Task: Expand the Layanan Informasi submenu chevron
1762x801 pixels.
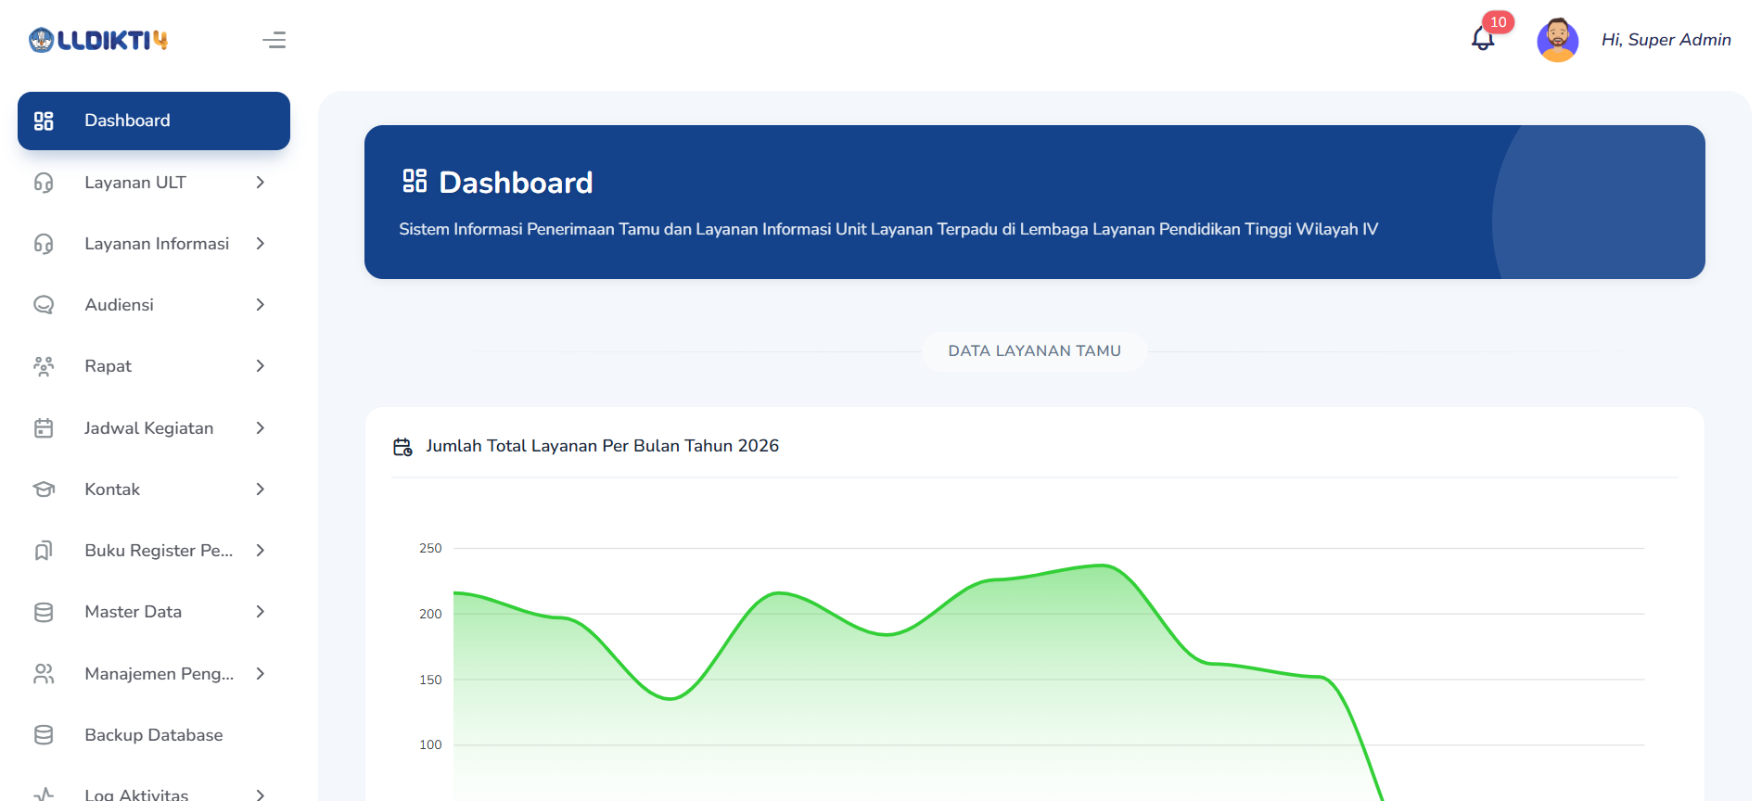Action: click(x=261, y=244)
